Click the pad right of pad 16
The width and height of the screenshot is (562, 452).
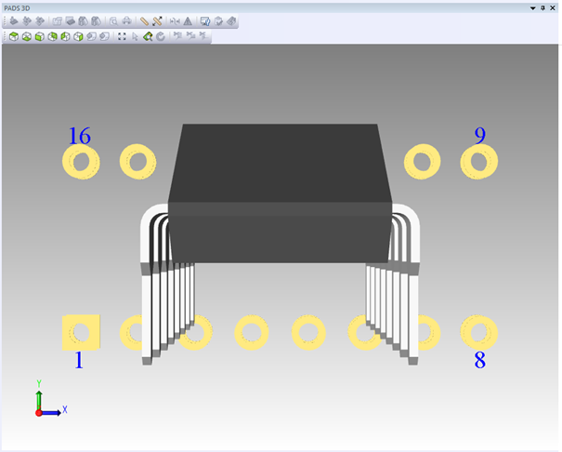tap(138, 162)
